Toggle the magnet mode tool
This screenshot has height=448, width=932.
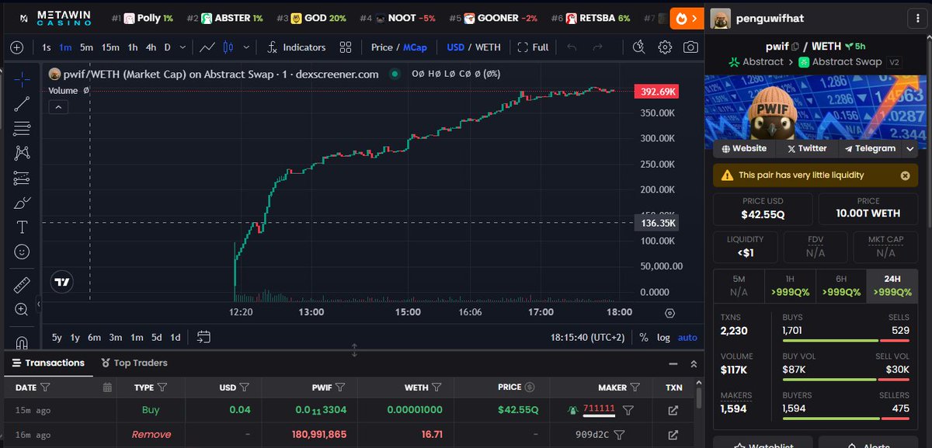coord(22,342)
